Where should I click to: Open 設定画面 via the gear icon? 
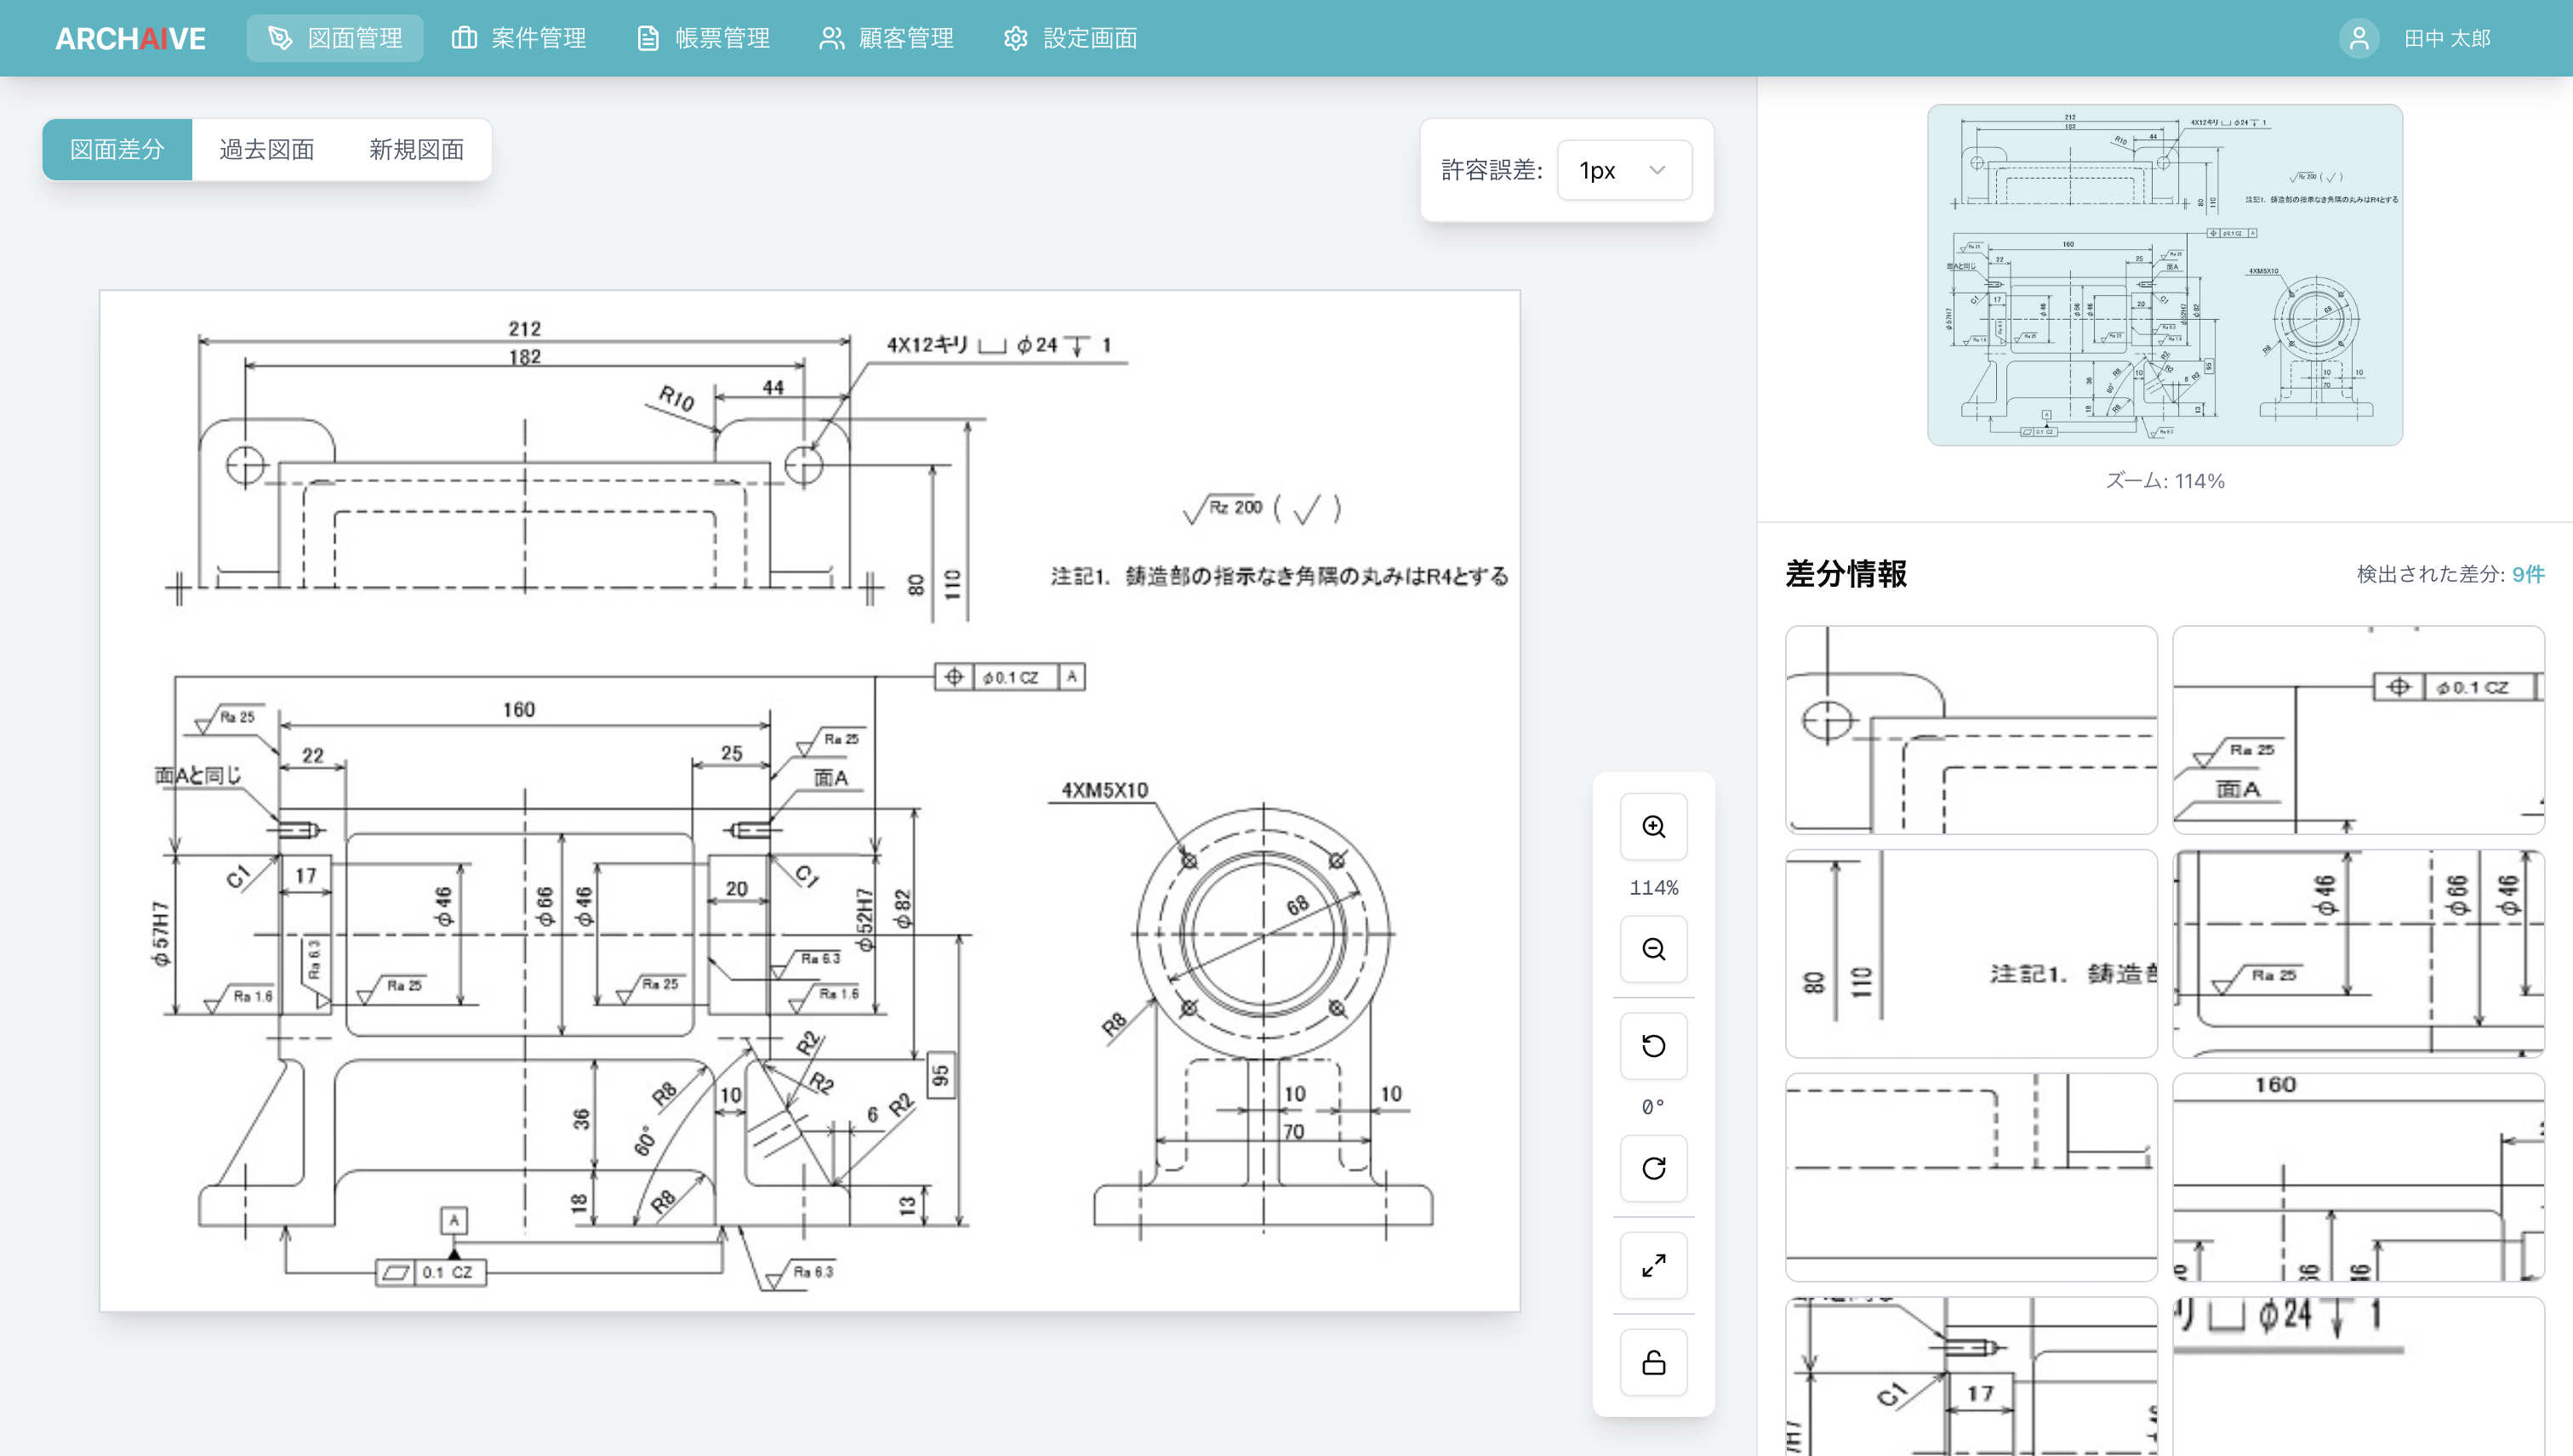(1015, 38)
